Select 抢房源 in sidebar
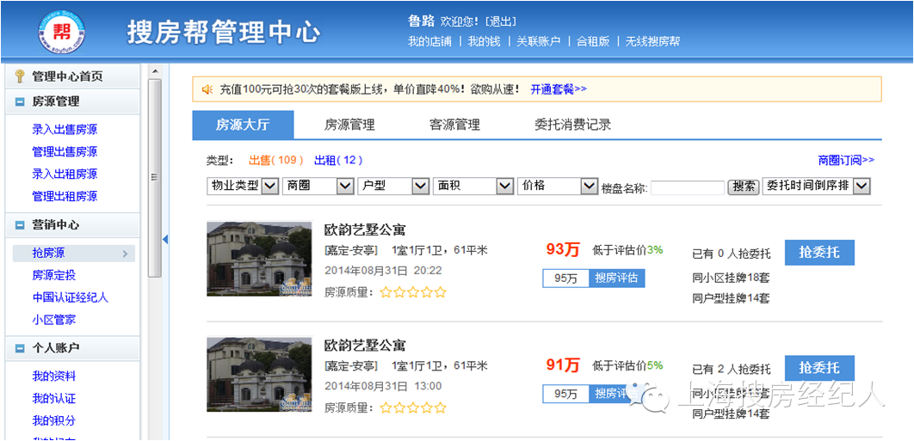The height and width of the screenshot is (441, 914). pyautogui.click(x=74, y=254)
